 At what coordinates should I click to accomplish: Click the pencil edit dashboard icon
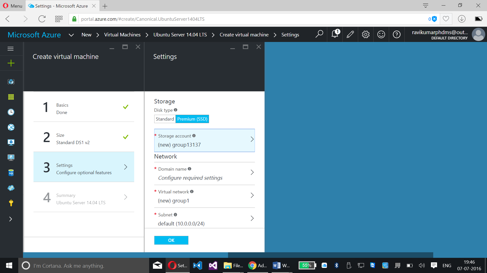pyautogui.click(x=350, y=34)
